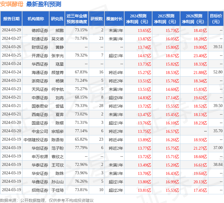Click the 2025预测净利润 column header
Viewport: 224px width, 203px height.
point(166,19)
